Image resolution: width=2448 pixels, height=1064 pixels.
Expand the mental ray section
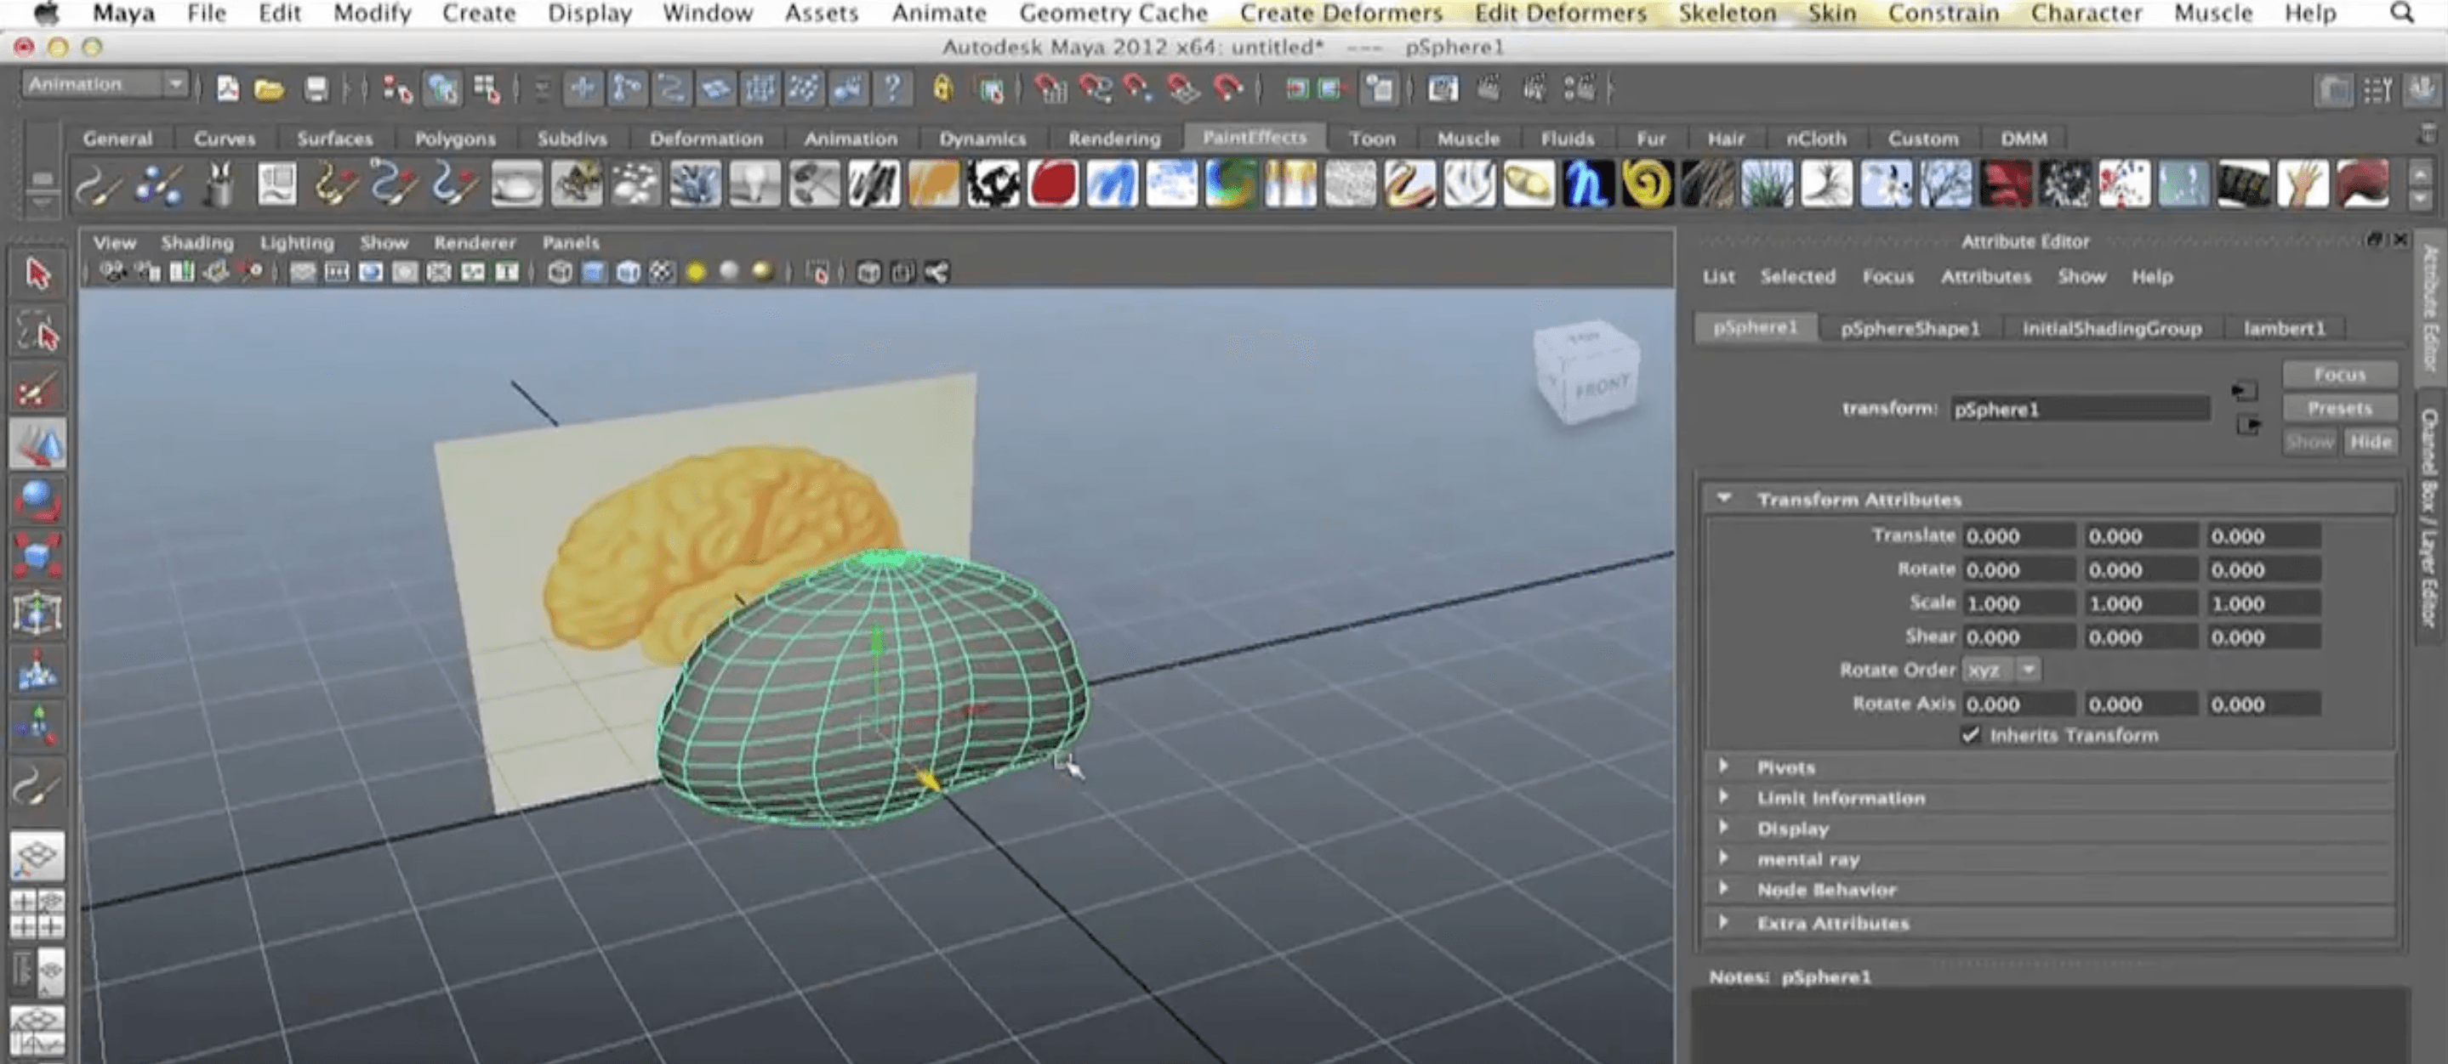(1723, 858)
